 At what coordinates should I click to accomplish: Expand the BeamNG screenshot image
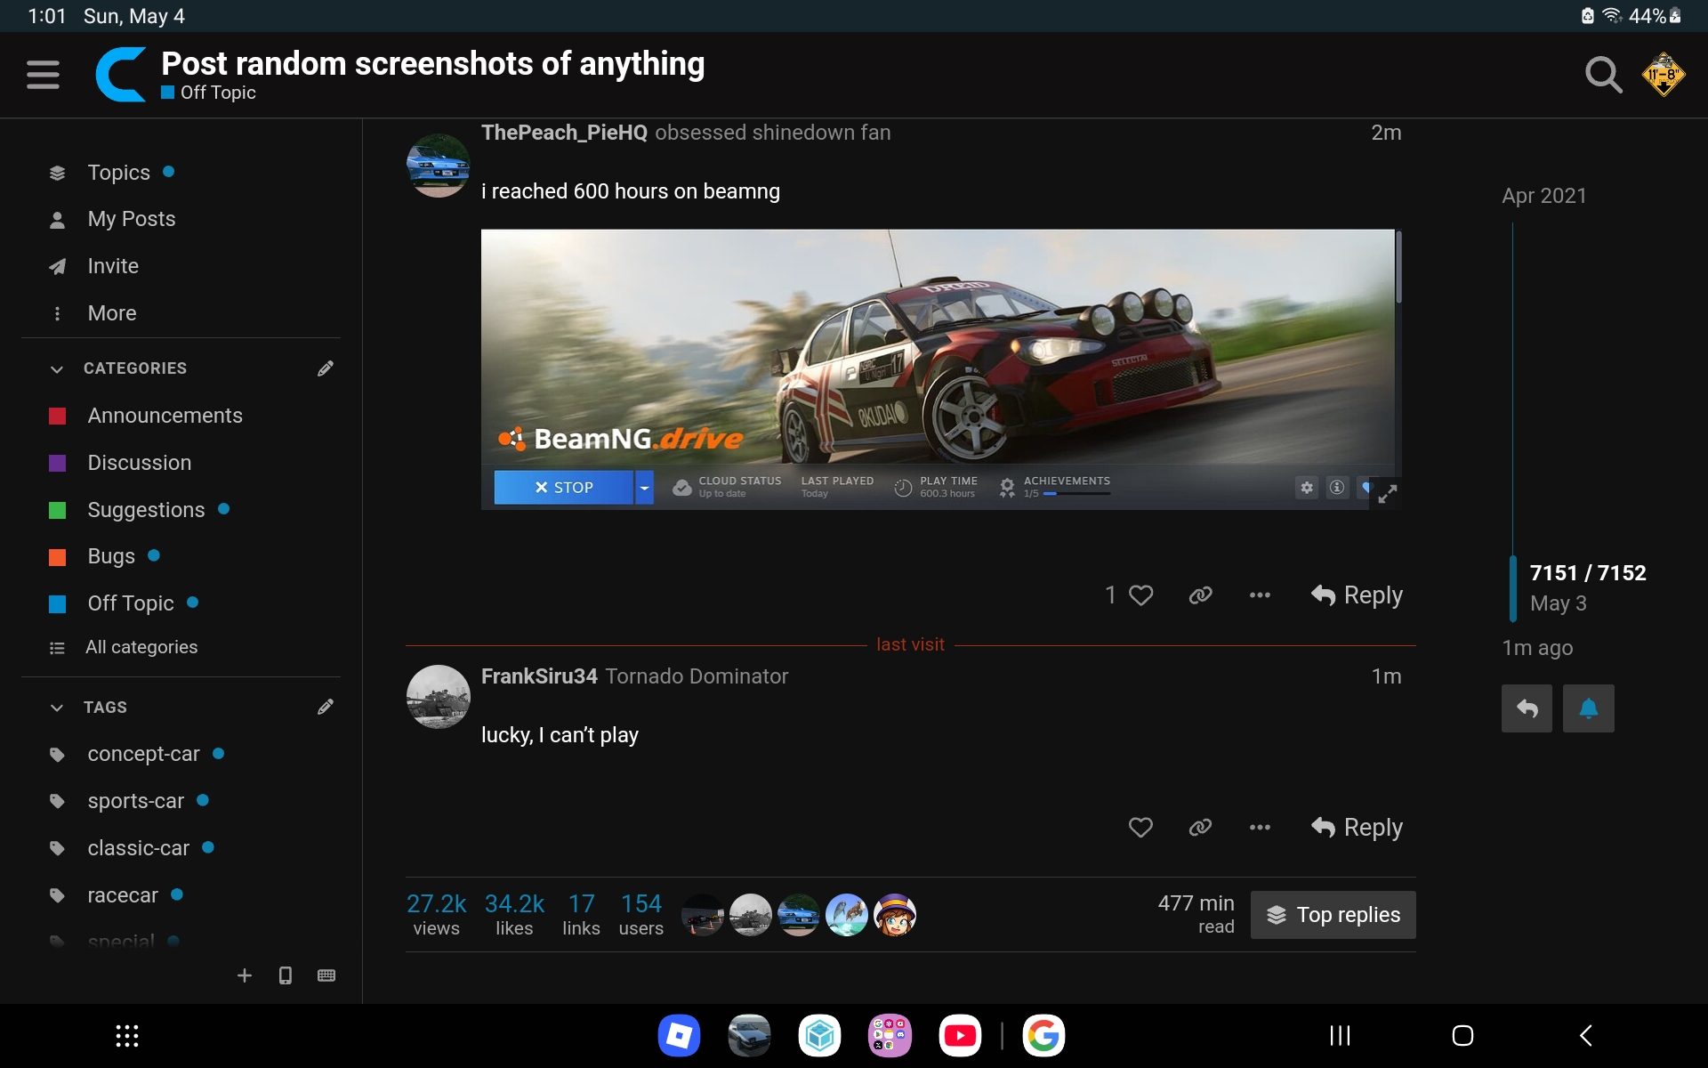[x=1387, y=494]
